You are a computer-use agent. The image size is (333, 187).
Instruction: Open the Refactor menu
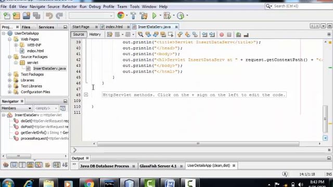[x=69, y=7]
